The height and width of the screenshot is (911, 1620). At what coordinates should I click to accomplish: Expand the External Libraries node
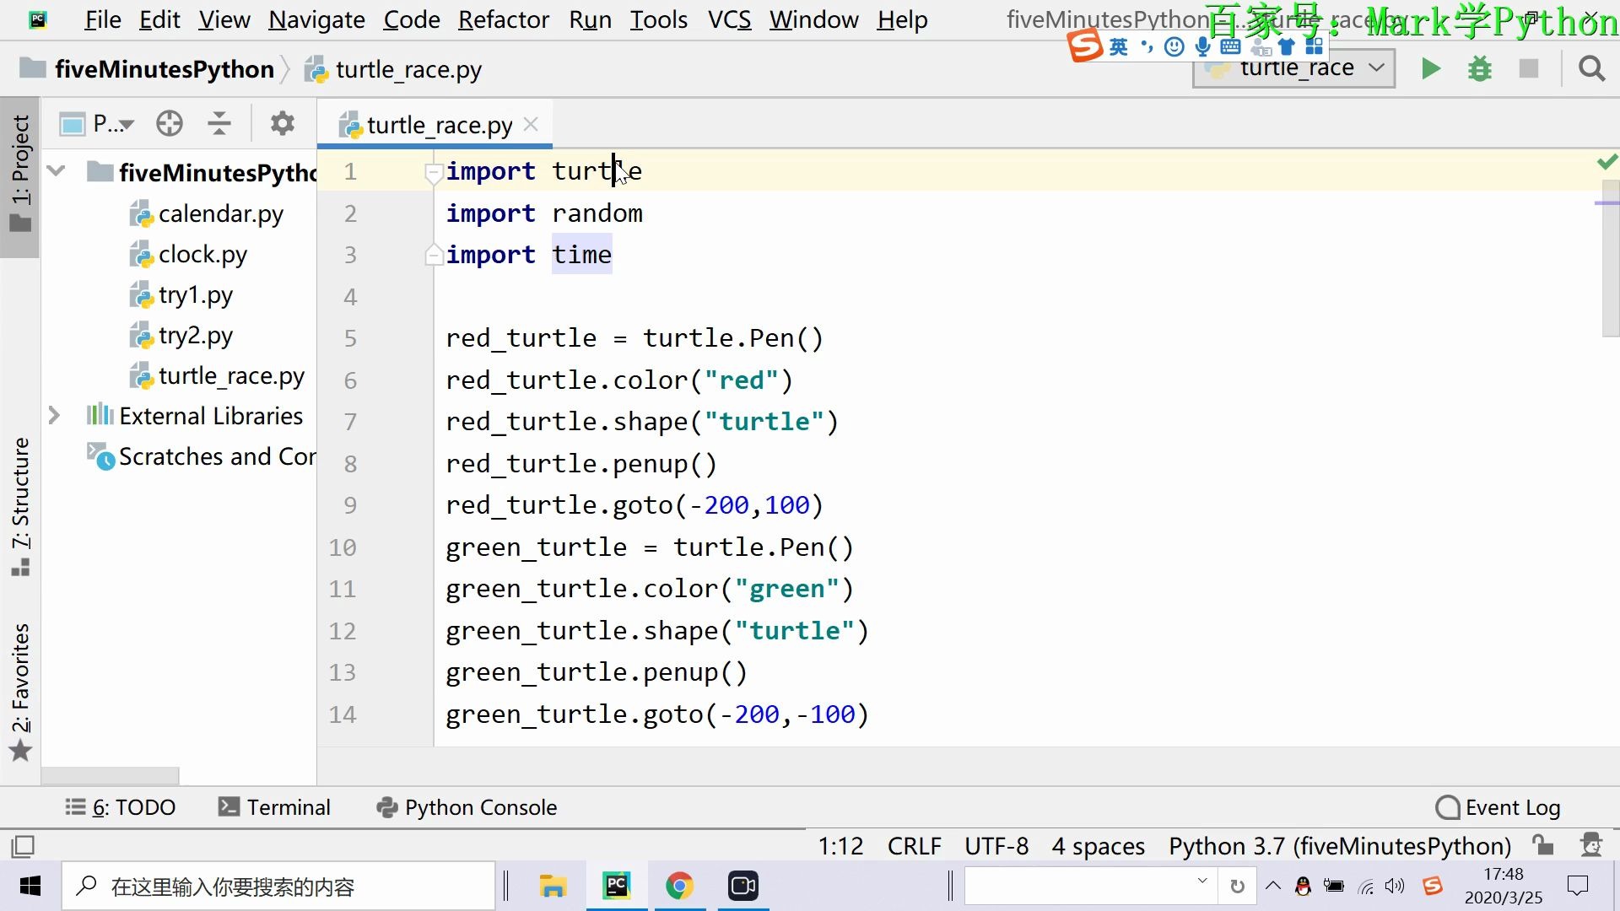pos(55,415)
